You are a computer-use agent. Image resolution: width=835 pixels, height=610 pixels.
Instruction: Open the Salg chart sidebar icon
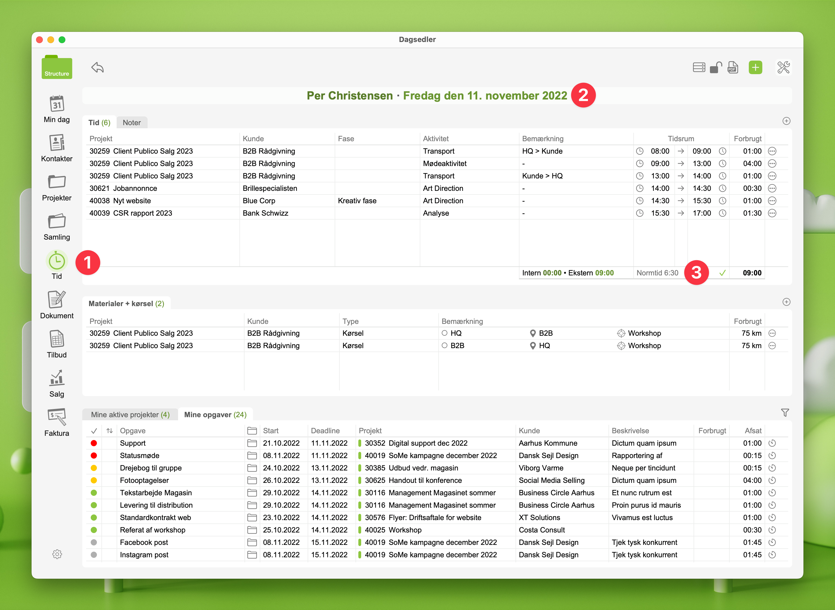pos(56,378)
